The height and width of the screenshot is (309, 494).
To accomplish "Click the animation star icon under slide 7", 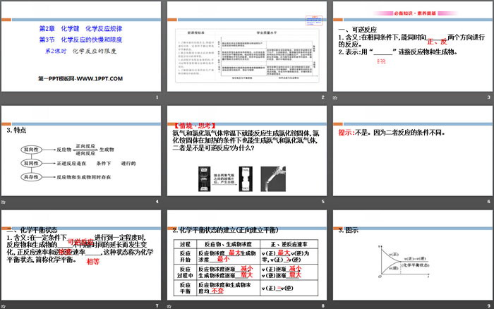I will [x=3, y=306].
